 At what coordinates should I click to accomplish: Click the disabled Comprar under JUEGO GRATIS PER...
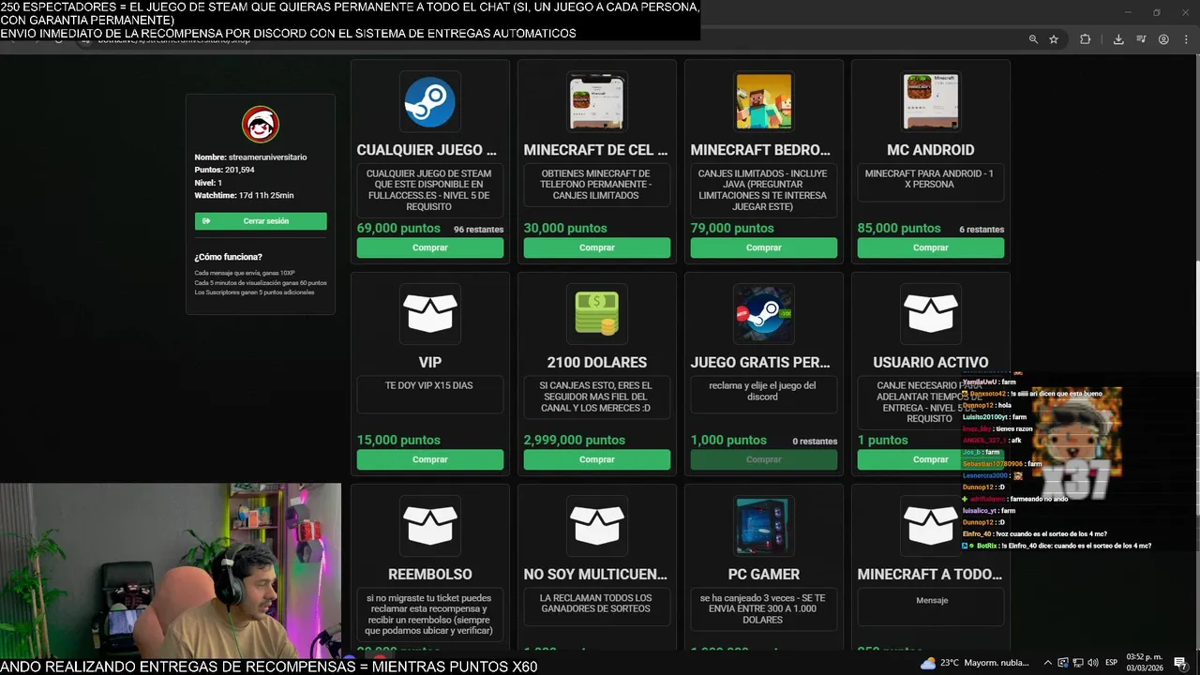point(763,459)
